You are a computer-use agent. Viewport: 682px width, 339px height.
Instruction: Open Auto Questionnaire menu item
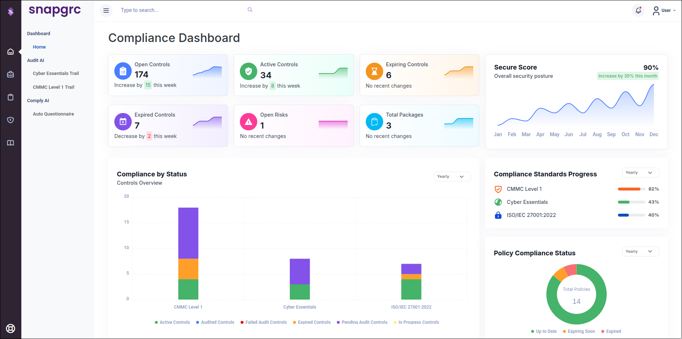click(x=53, y=114)
